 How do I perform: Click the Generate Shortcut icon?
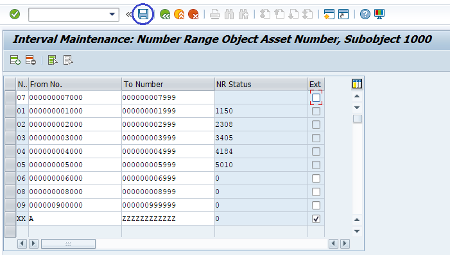(x=343, y=14)
